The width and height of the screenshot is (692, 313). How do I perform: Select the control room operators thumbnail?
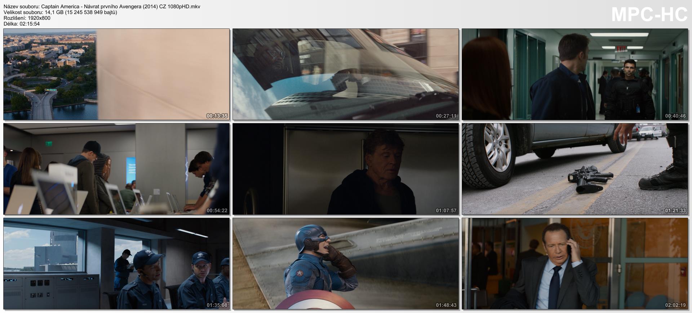point(116,263)
